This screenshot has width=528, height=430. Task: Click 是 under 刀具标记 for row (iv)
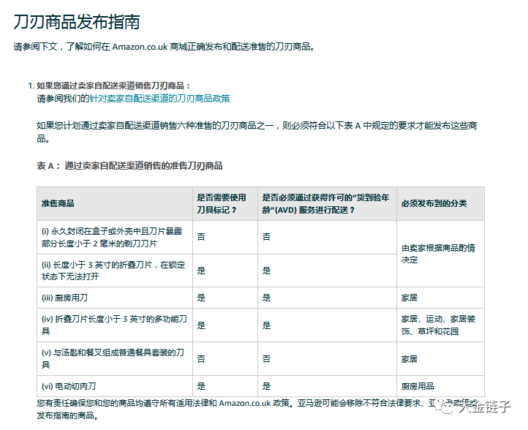tap(201, 325)
